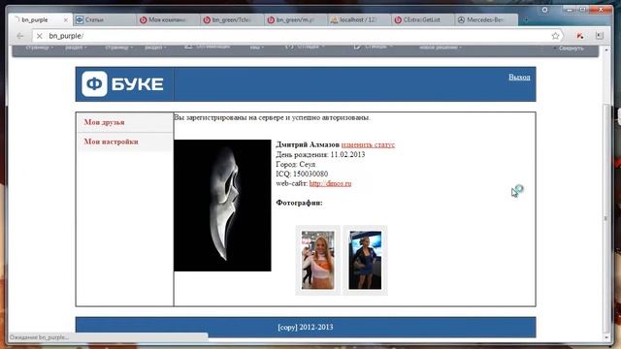Image resolution: width=621 pixels, height=349 pixels.
Task: Close the bn_purple tab
Action: [x=66, y=19]
